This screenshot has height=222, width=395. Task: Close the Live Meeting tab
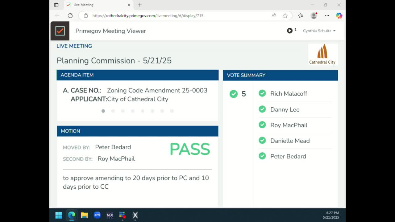pos(129,5)
